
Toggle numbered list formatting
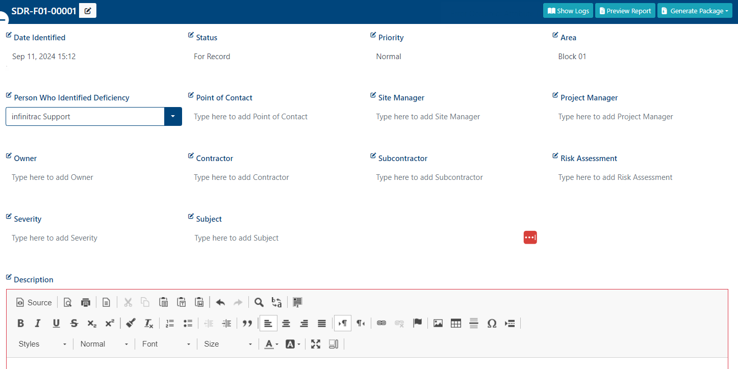coord(170,323)
